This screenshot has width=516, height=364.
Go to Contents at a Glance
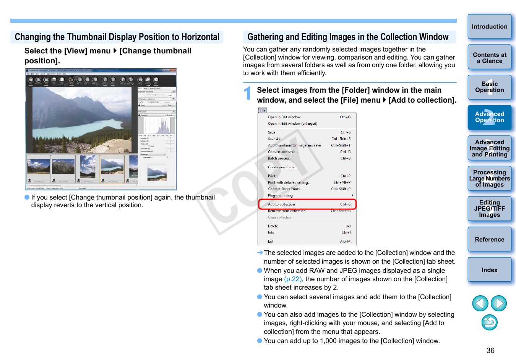(490, 57)
